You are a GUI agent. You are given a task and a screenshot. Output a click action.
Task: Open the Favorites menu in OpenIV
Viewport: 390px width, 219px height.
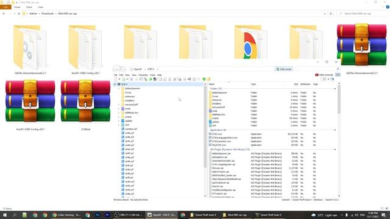143,75
